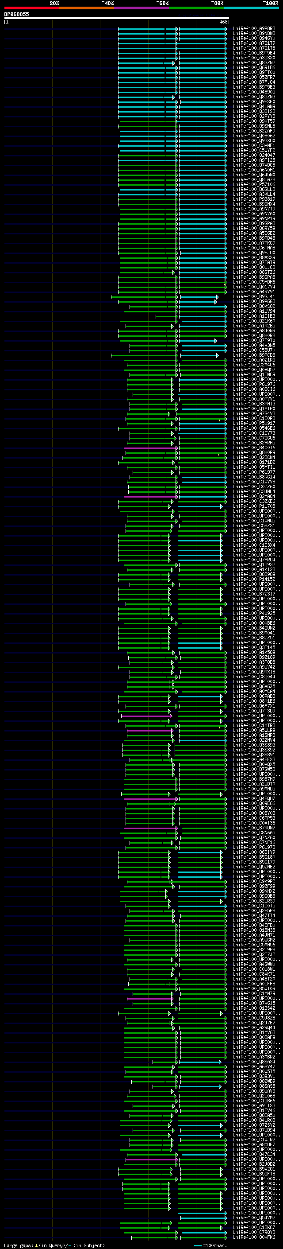Select label UniRef100_C5YDH6
The image size is (283, 1249).
tap(254, 282)
